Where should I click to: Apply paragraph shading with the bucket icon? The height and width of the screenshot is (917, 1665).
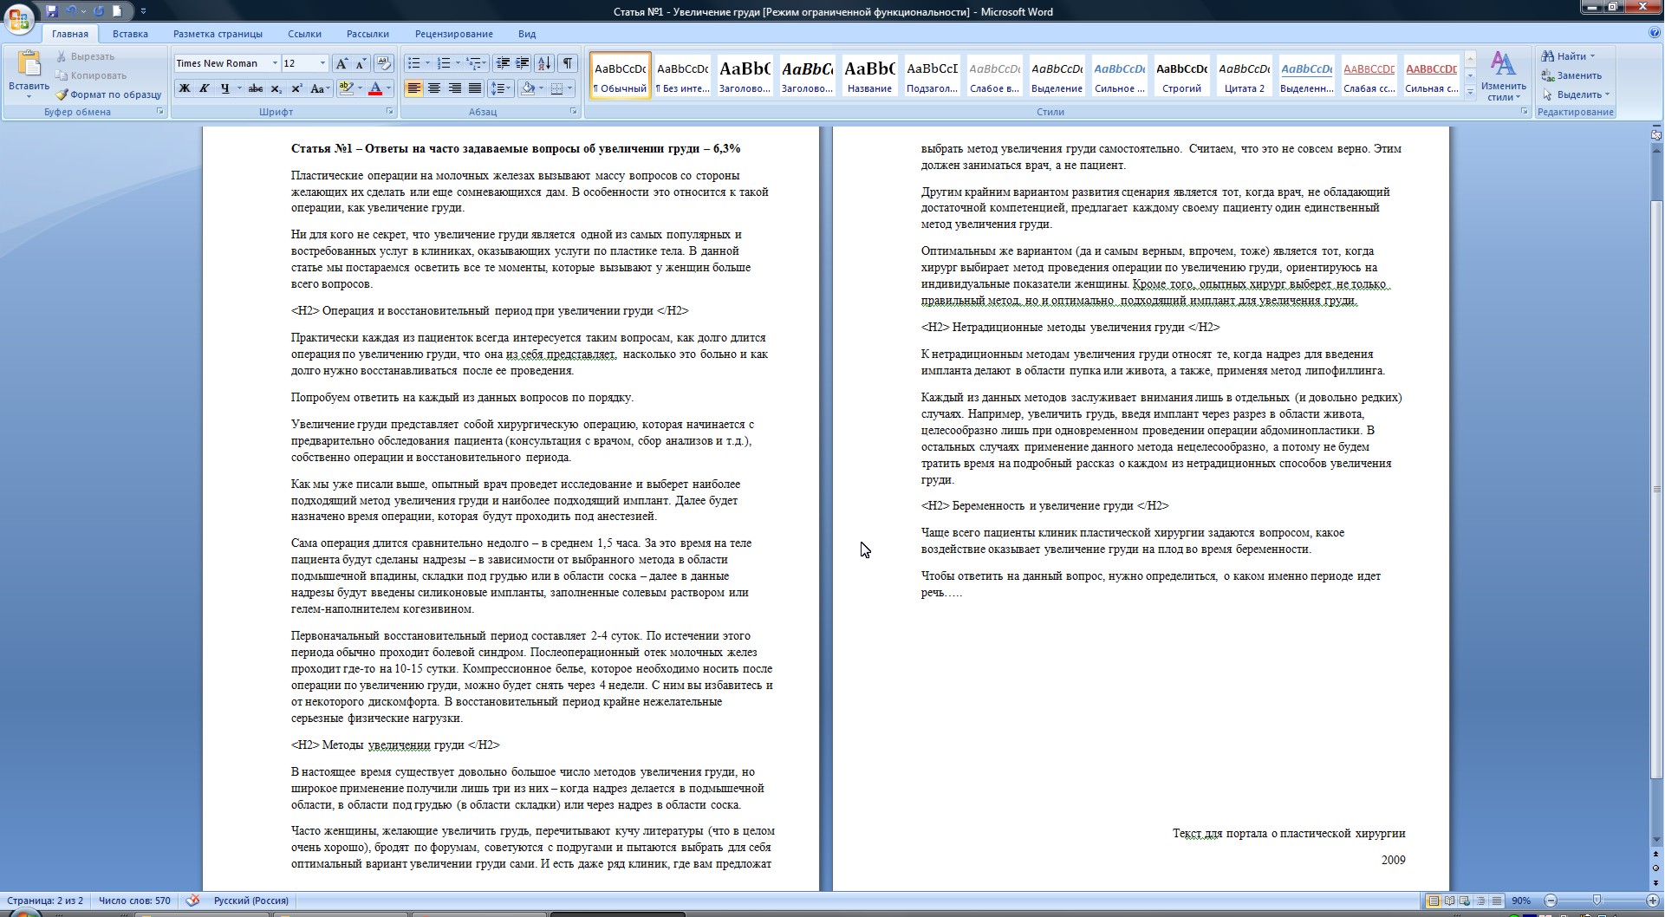(527, 88)
